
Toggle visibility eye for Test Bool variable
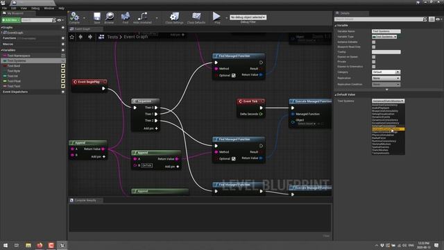63,66
